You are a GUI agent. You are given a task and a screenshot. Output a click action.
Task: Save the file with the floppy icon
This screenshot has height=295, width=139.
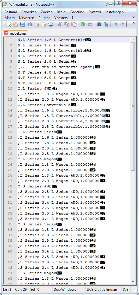coord(23,24)
